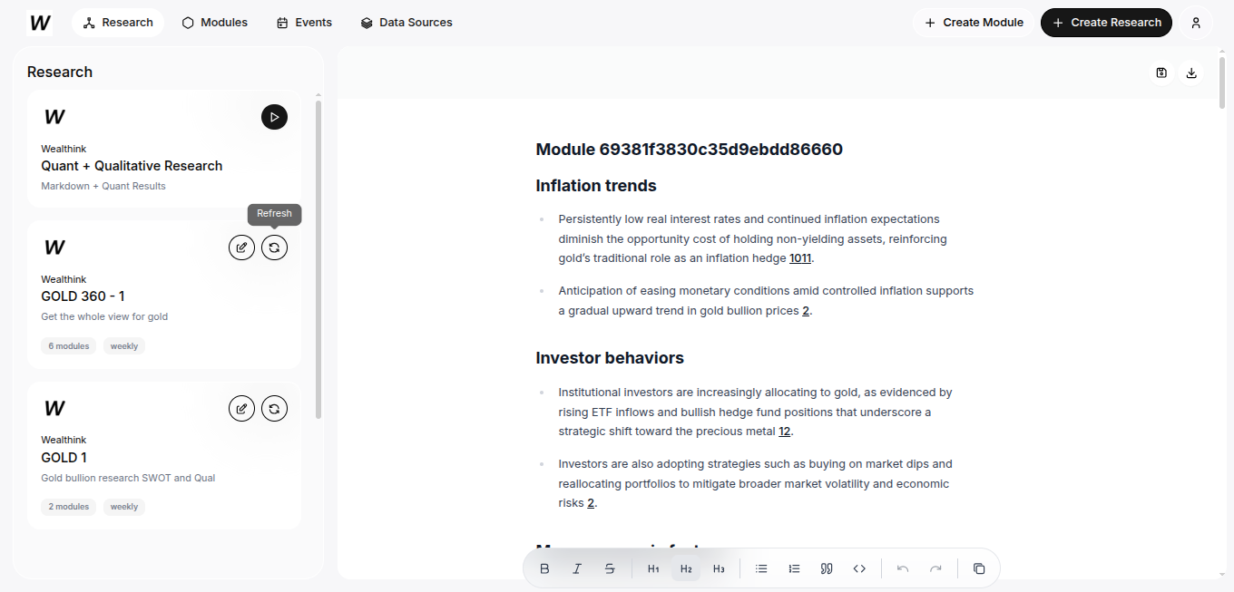The height and width of the screenshot is (592, 1234).
Task: Toggle italic formatting
Action: (x=577, y=568)
